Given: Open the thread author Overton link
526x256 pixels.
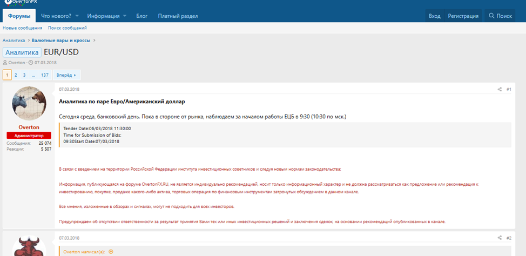Looking at the screenshot, I should coord(17,63).
